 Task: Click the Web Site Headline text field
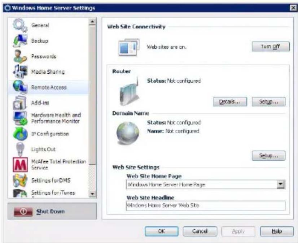click(x=205, y=205)
